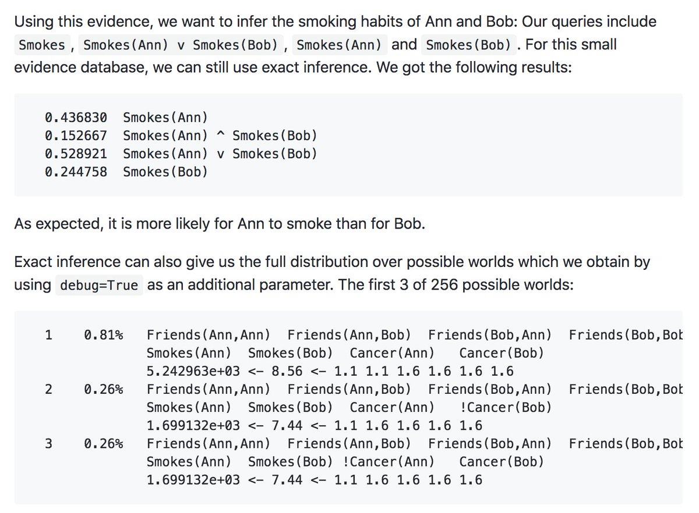Click 'Smokes(Bob)' in the results block
Viewport: 699px width, 513px height.
(165, 172)
